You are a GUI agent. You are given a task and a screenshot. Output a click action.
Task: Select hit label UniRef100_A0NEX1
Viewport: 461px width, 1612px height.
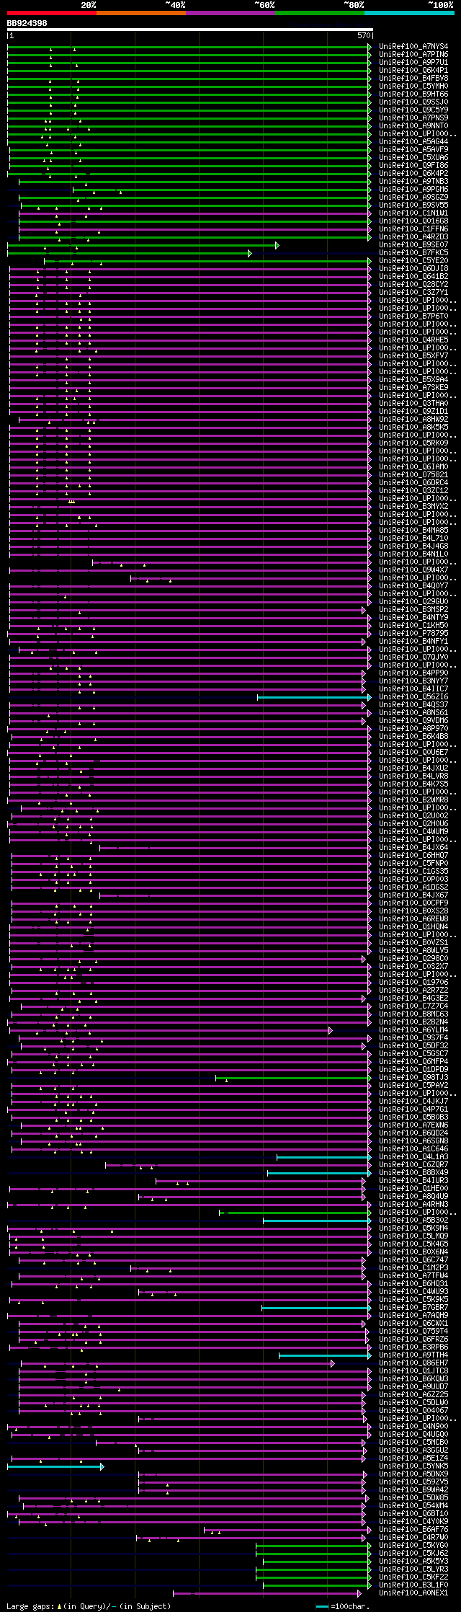[x=413, y=1593]
